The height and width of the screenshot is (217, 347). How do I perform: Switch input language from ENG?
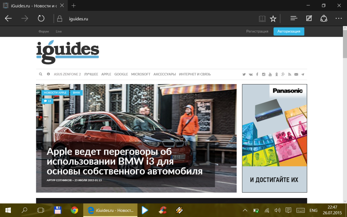(x=313, y=210)
